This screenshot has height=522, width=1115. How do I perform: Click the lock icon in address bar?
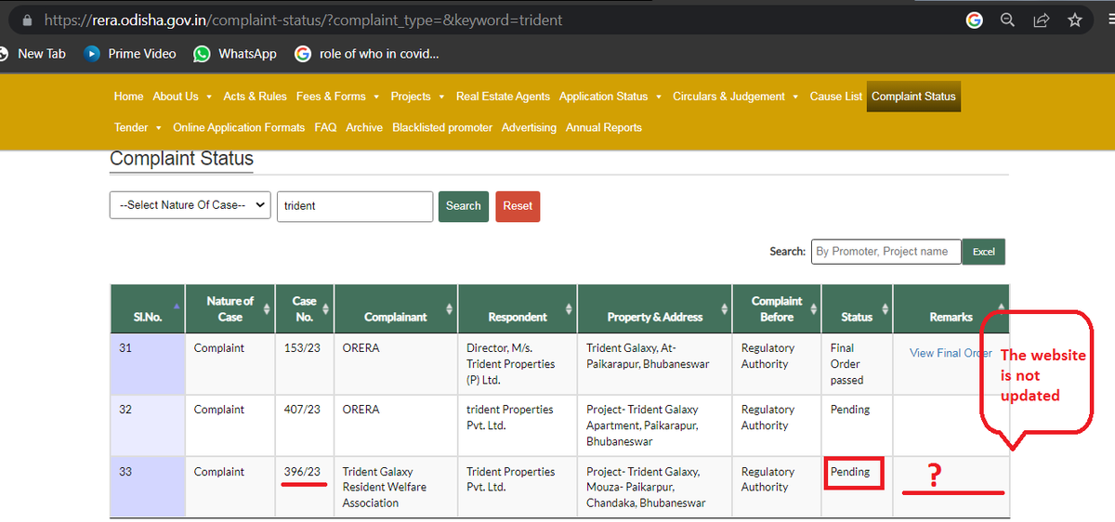coord(27,20)
